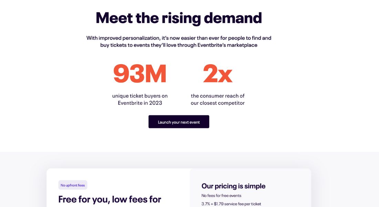Click the word demand in the heading
The height and width of the screenshot is (207, 379).
(233, 18)
